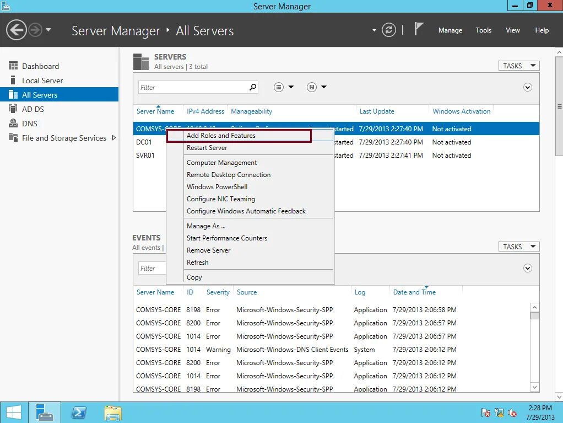Click the Servers filter input field
The image size is (563, 423).
(x=192, y=87)
